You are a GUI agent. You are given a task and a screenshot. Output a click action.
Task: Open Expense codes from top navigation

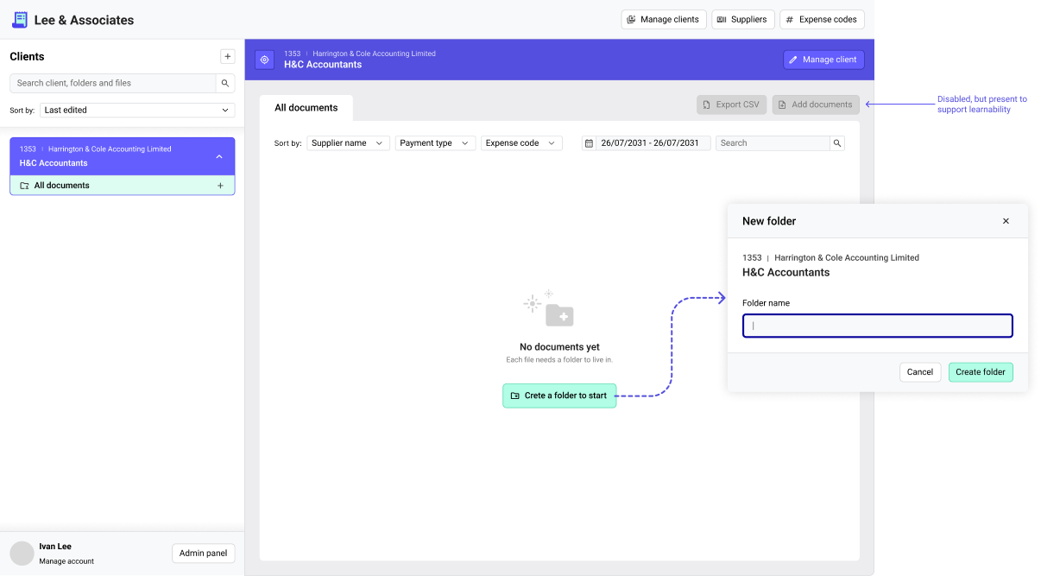(x=821, y=20)
